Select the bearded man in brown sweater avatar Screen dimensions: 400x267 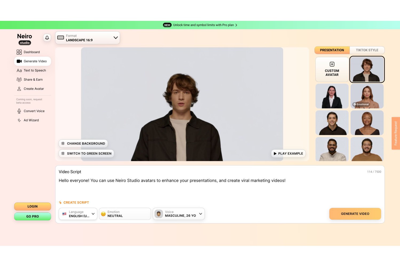(x=367, y=149)
